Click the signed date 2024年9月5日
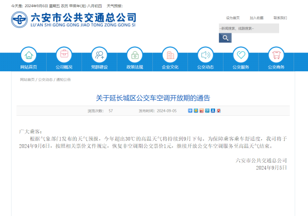The height and width of the screenshot is (216, 308). [x=271, y=168]
